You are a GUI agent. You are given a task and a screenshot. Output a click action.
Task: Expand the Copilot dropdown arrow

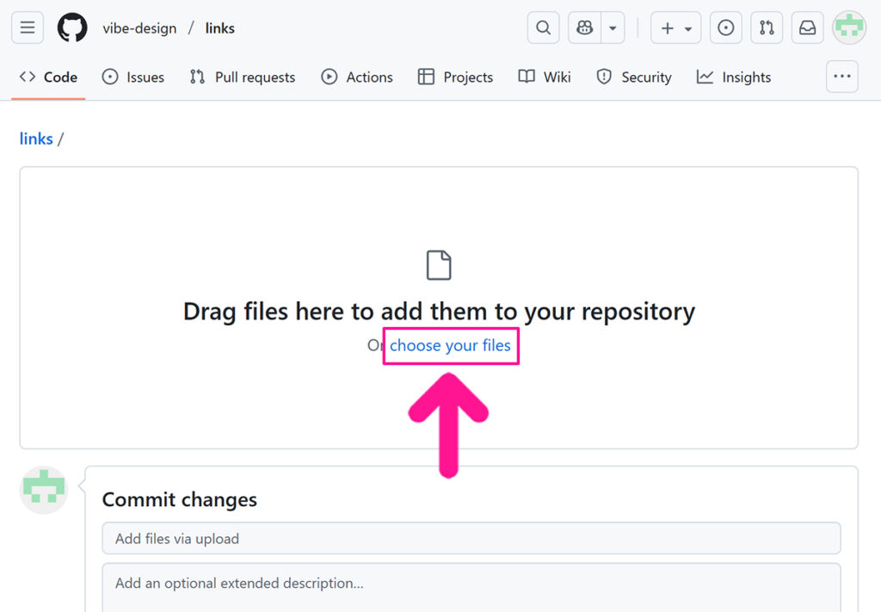[613, 28]
